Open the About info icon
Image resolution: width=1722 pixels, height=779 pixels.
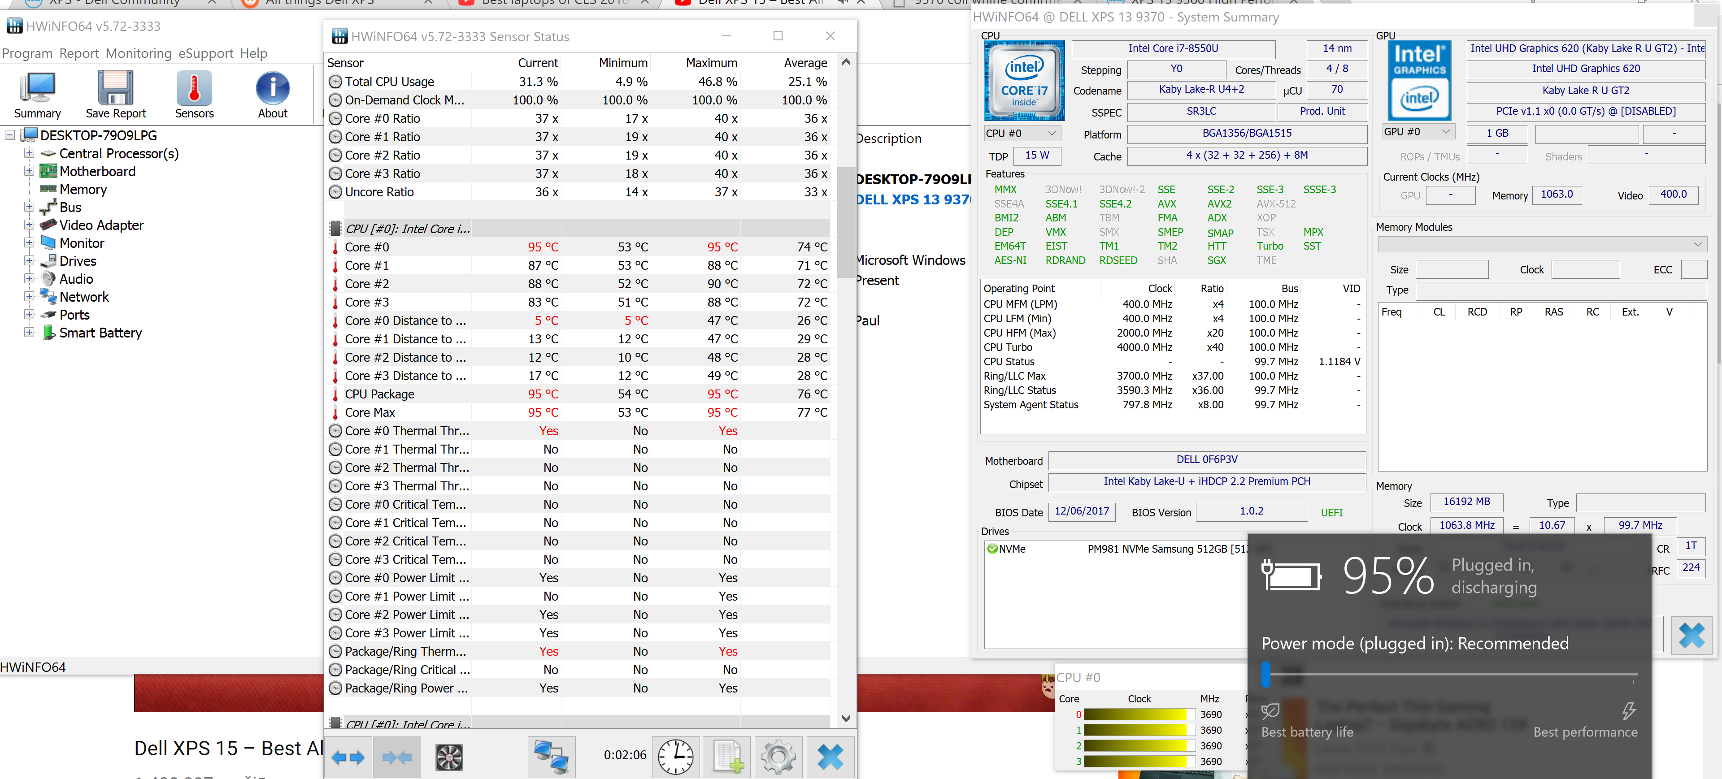tap(273, 95)
